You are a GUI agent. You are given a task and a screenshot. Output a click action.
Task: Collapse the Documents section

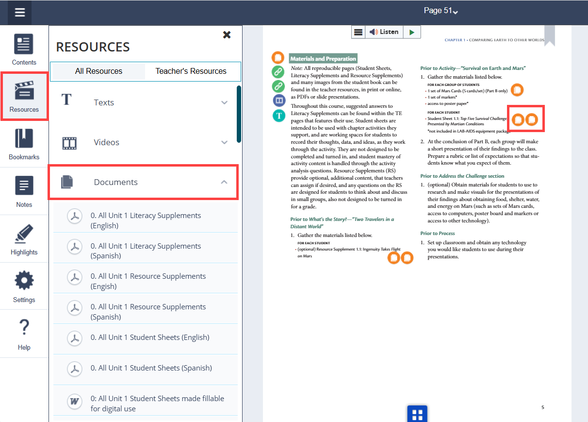click(224, 182)
